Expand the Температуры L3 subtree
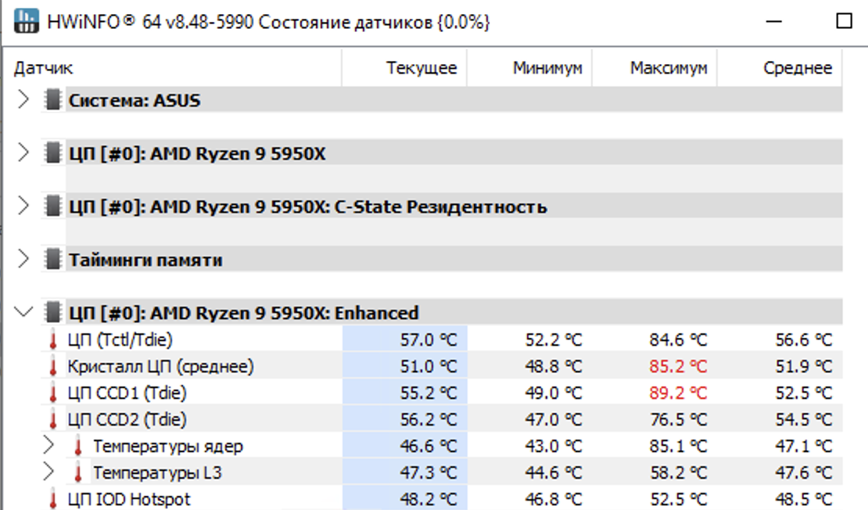Viewport: 868px width, 510px height. point(48,472)
